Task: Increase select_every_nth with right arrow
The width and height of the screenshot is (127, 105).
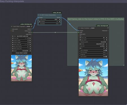Action: [30, 49]
